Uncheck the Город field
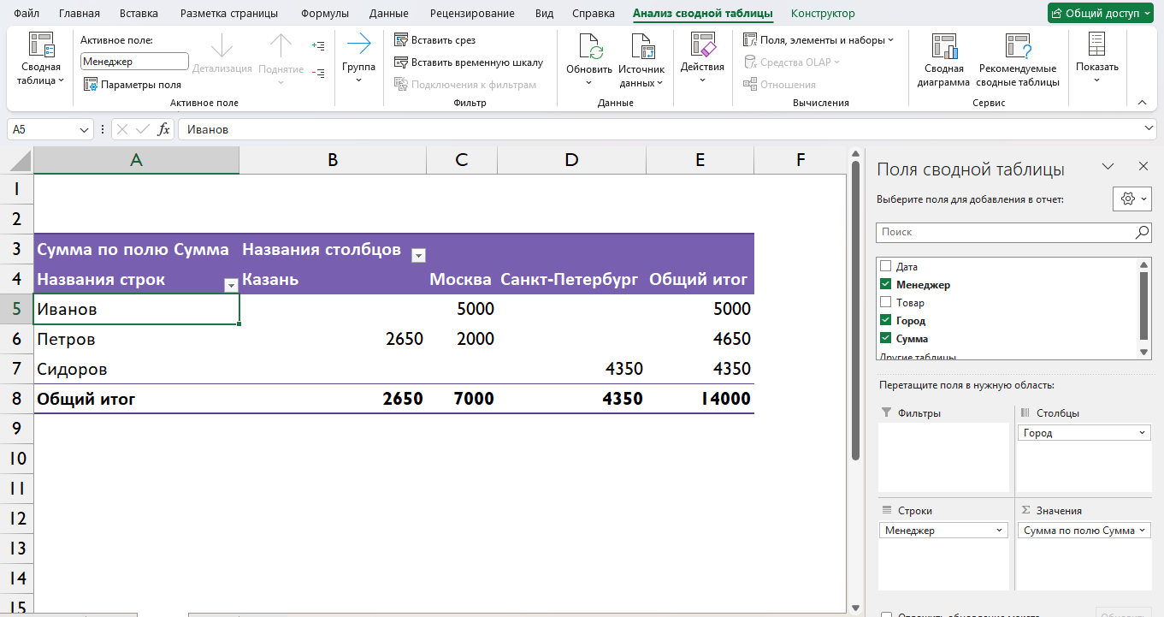The height and width of the screenshot is (617, 1164). pos(885,320)
